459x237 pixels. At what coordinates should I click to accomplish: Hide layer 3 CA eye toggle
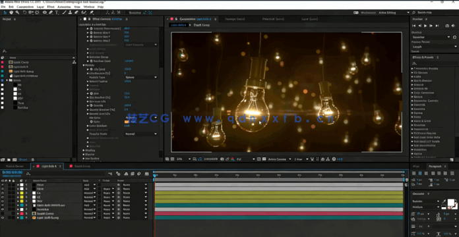pos(3,193)
